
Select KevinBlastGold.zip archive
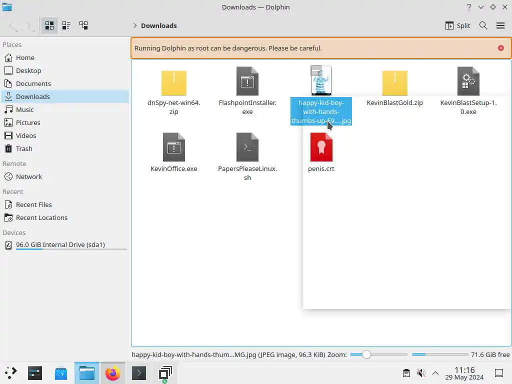tap(394, 88)
